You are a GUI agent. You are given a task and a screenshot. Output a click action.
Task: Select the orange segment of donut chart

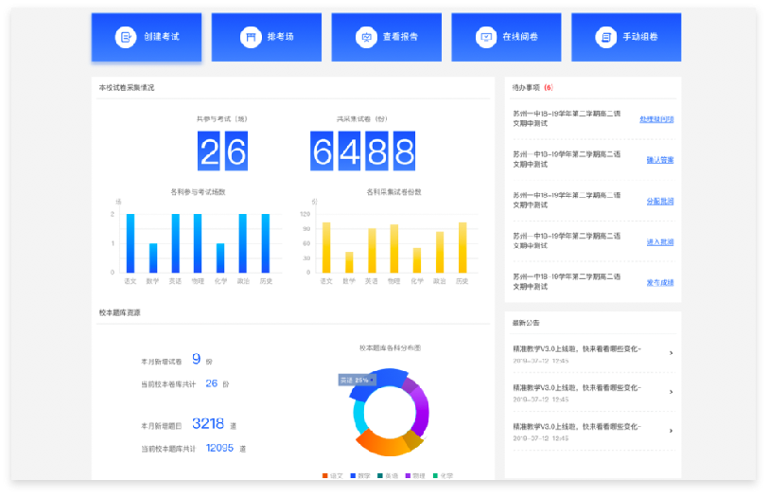point(378,443)
